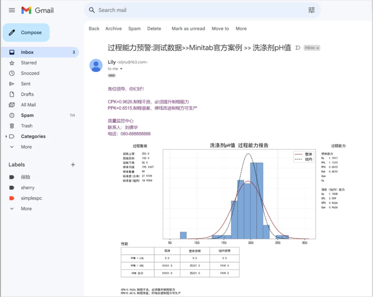
Task: Expand the 'to me' recipient details arrow
Action: [121, 69]
